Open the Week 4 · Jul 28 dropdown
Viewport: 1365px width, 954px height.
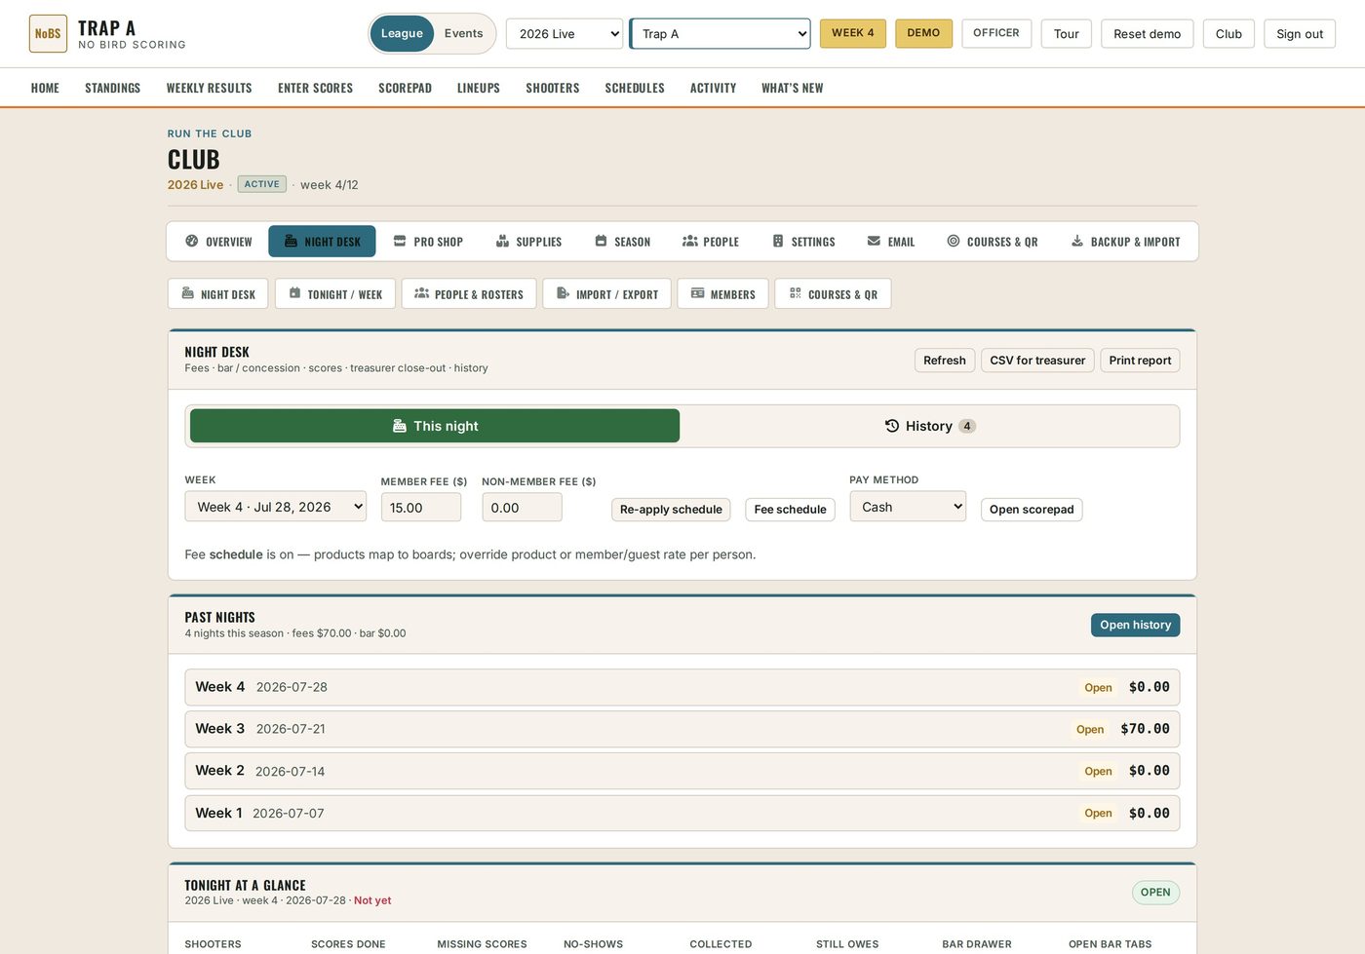[276, 507]
